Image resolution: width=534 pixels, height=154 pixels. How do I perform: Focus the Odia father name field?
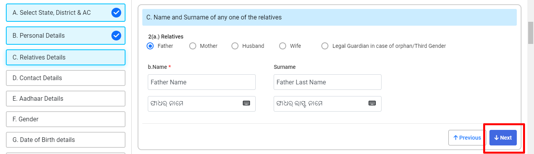tap(202, 104)
